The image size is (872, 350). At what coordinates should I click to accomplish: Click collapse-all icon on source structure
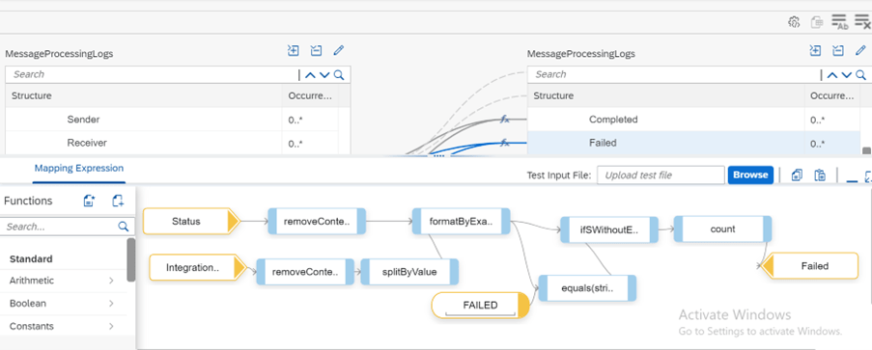(316, 51)
